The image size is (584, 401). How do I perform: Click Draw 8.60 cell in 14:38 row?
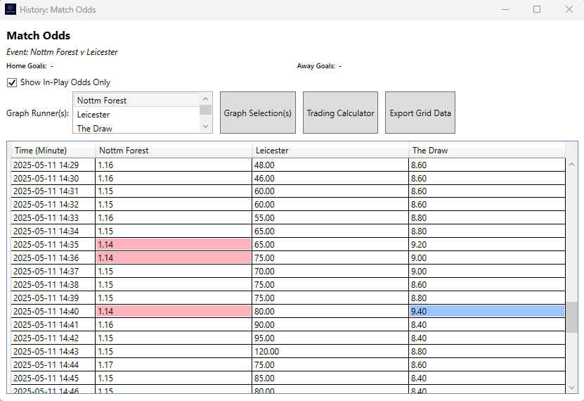tap(487, 285)
